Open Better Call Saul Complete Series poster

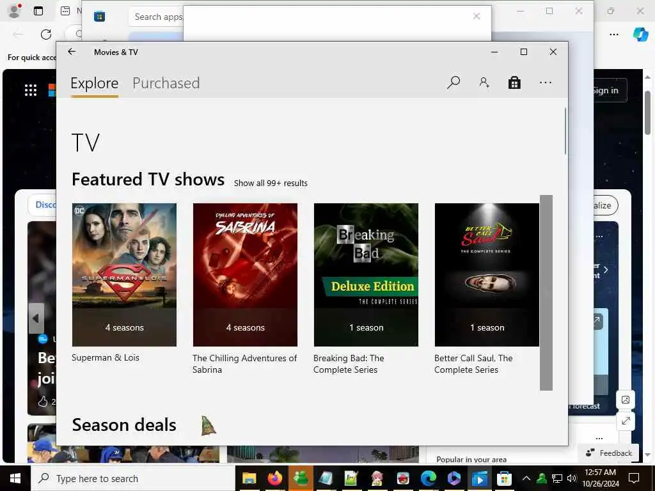click(x=487, y=275)
